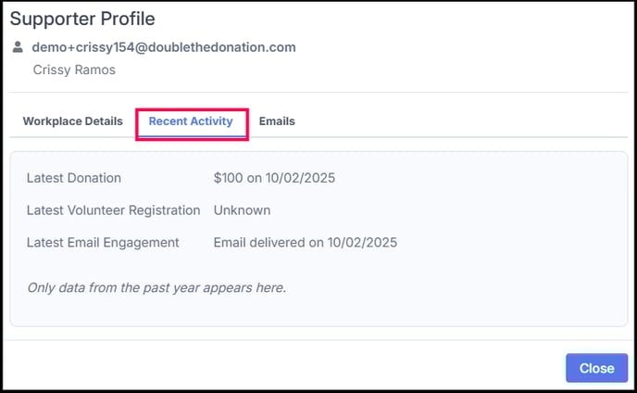Click blank tab bar area right of Emails
Screen dimensions: 637x393
click(463, 121)
